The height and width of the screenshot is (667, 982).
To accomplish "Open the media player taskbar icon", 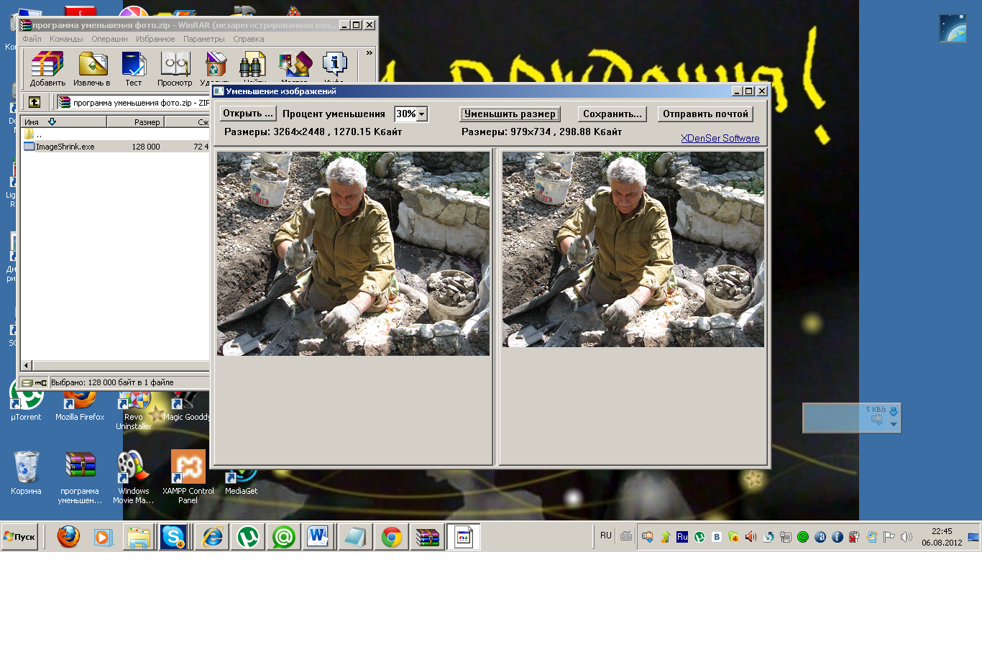I will coord(104,537).
